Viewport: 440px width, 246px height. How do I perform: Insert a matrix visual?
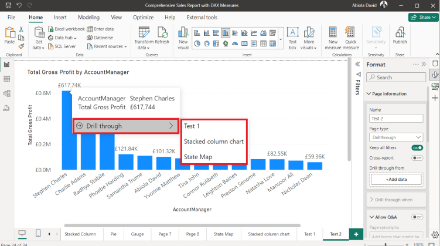pos(273,43)
